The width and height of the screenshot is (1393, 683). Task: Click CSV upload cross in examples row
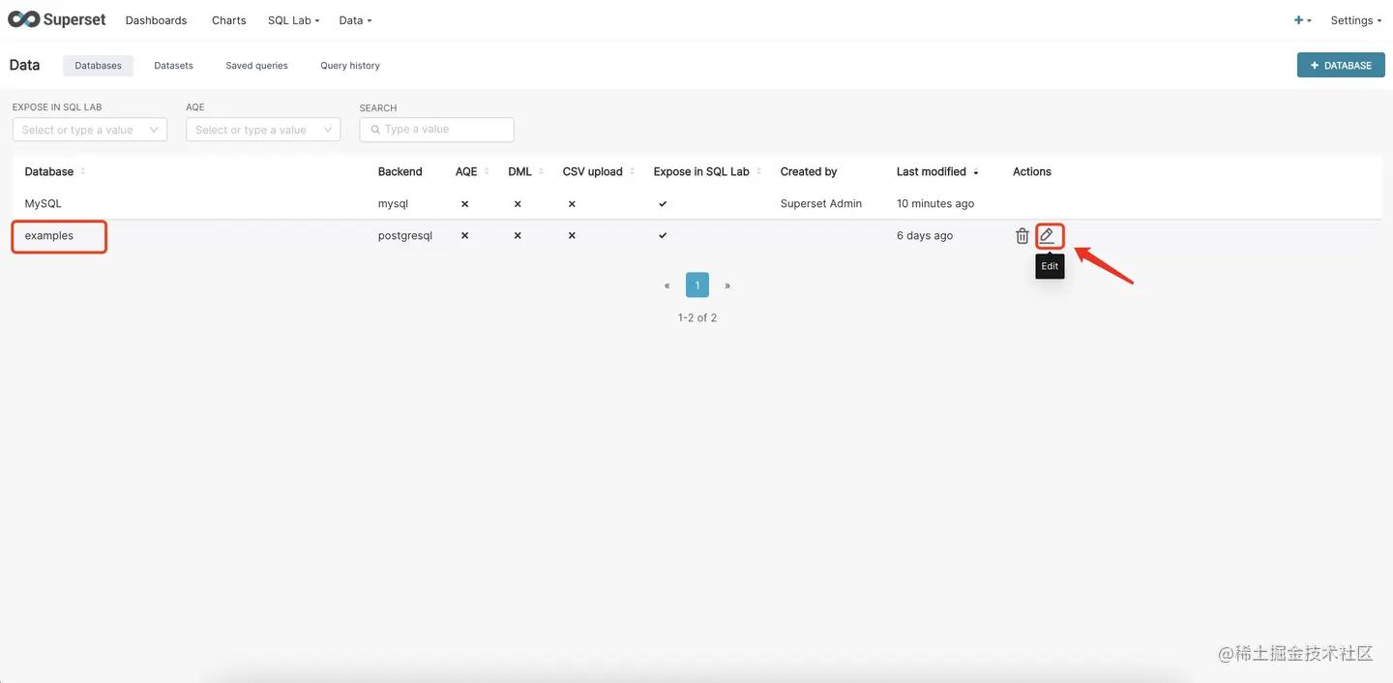572,235
